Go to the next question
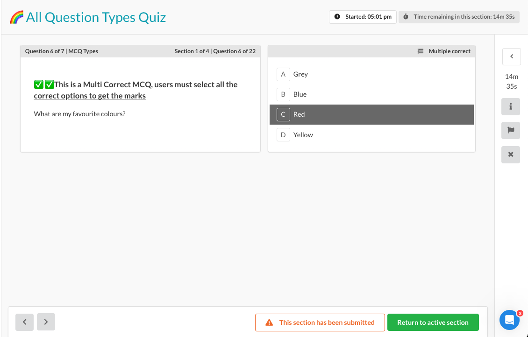528x337 pixels. click(x=46, y=322)
